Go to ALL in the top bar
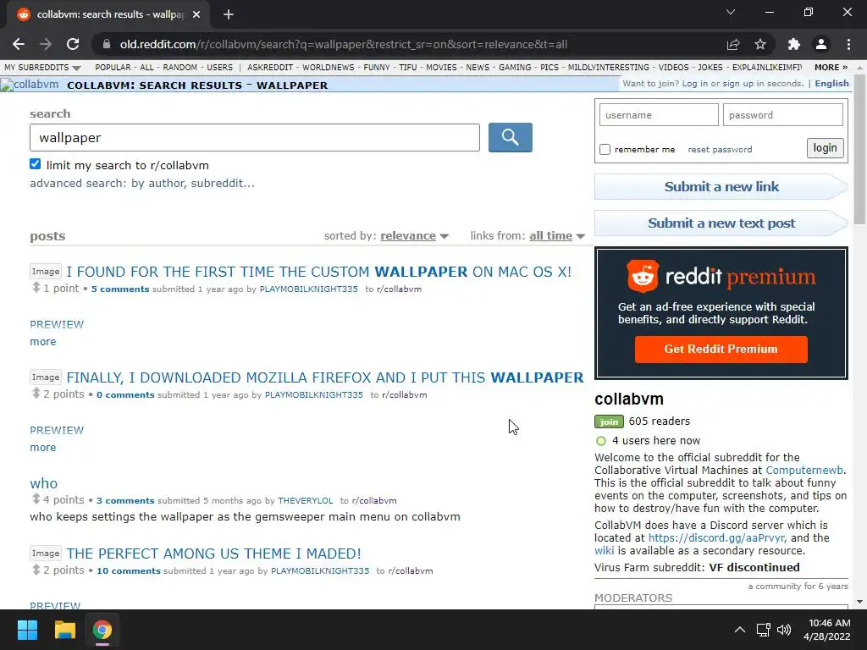867x650 pixels. click(146, 68)
